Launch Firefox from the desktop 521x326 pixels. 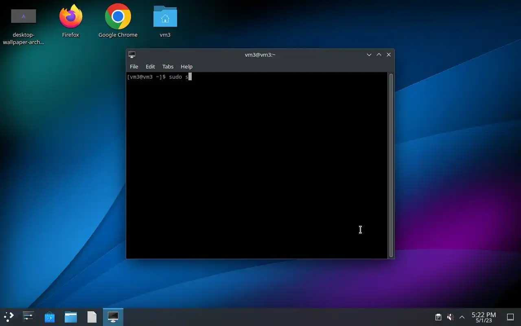click(x=70, y=21)
